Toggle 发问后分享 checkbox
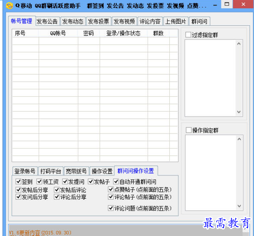This screenshot has height=236, width=254. [x=18, y=197]
